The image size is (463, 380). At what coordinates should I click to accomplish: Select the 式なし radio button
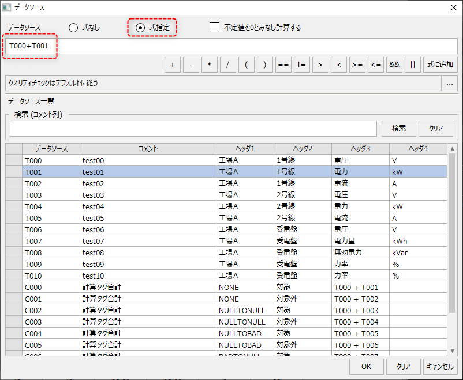click(73, 27)
